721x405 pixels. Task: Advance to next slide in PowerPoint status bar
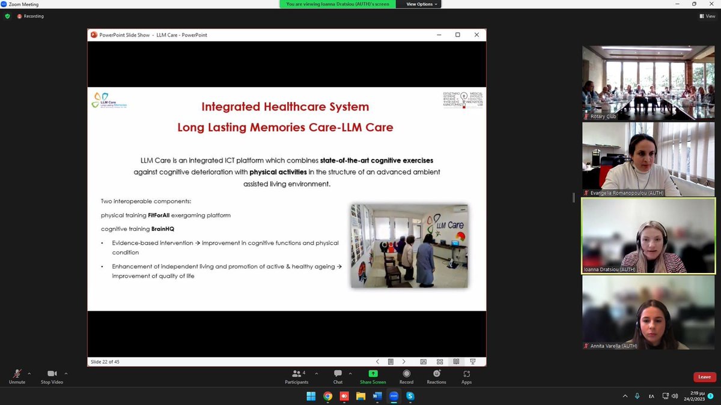[x=404, y=362]
